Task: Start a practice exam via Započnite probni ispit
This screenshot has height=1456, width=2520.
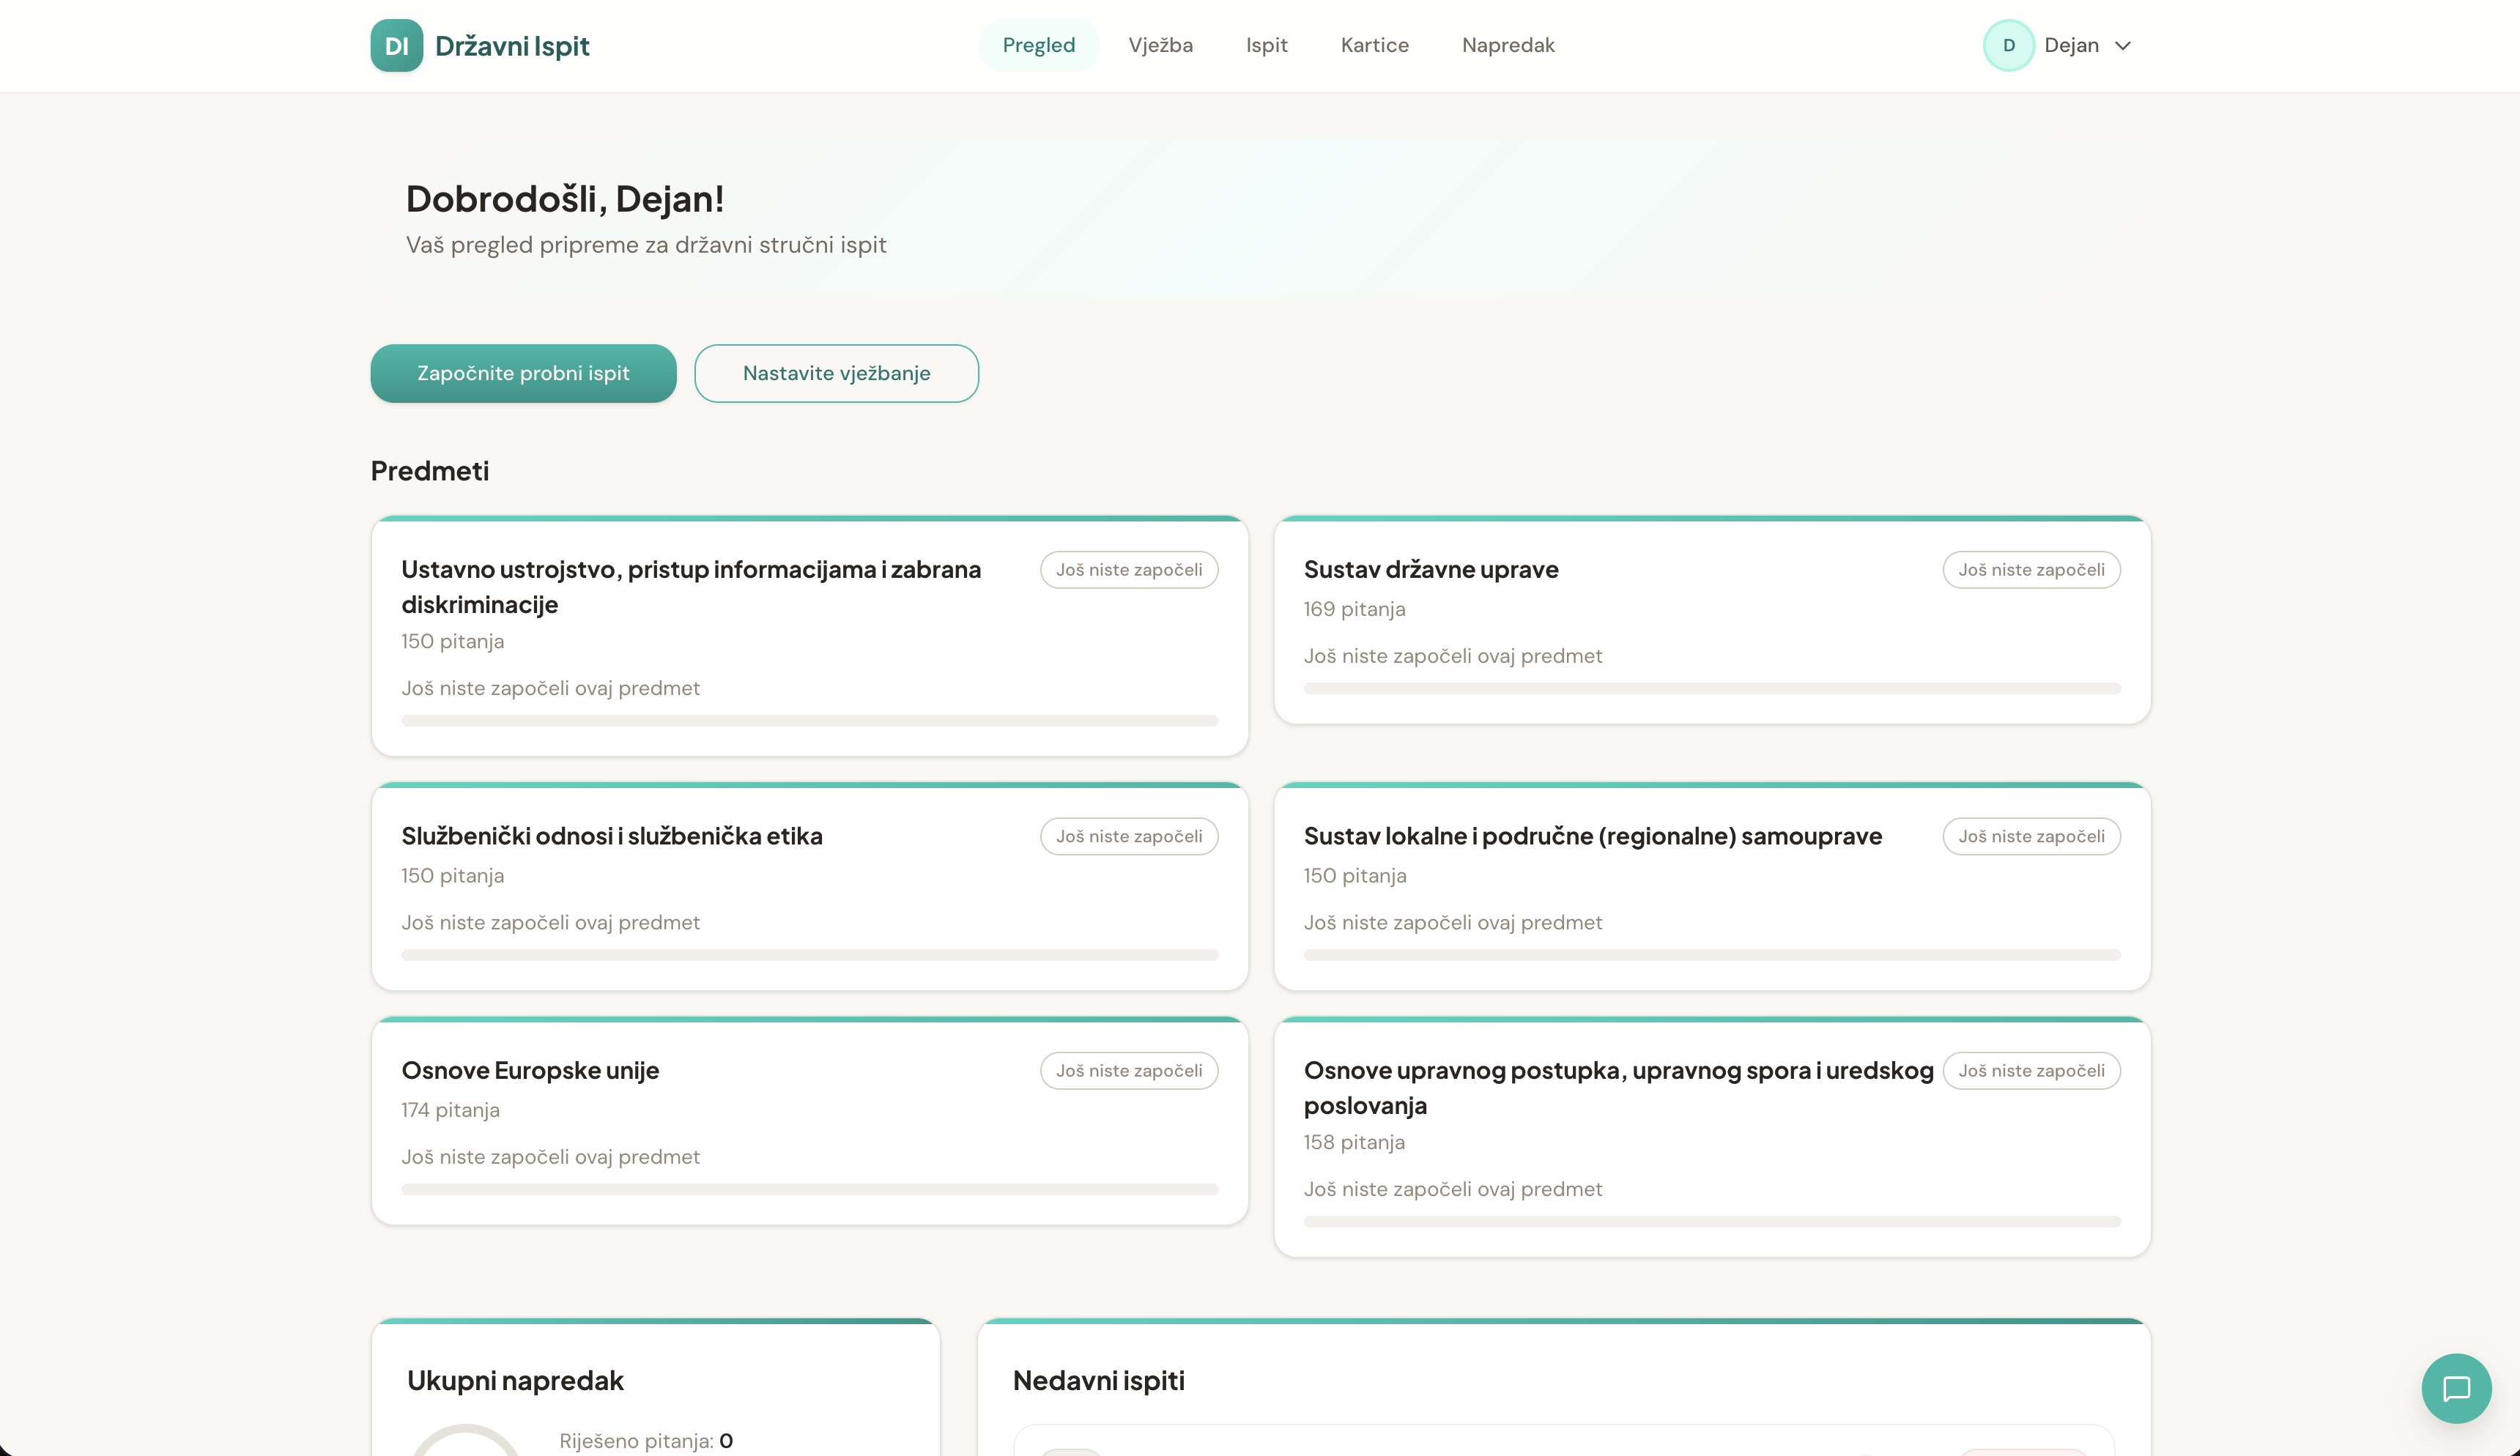Action: pos(523,373)
